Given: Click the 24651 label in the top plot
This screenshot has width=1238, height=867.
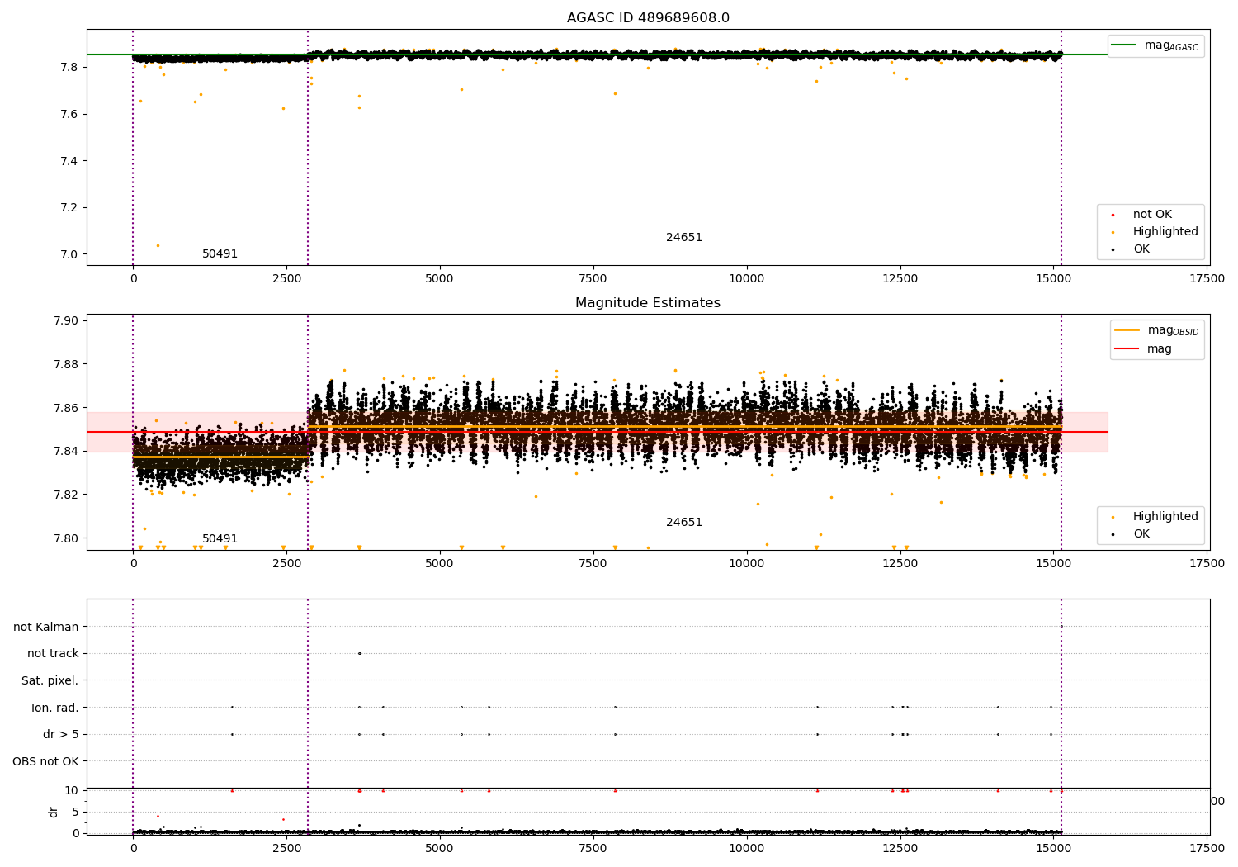Looking at the screenshot, I should (x=684, y=238).
